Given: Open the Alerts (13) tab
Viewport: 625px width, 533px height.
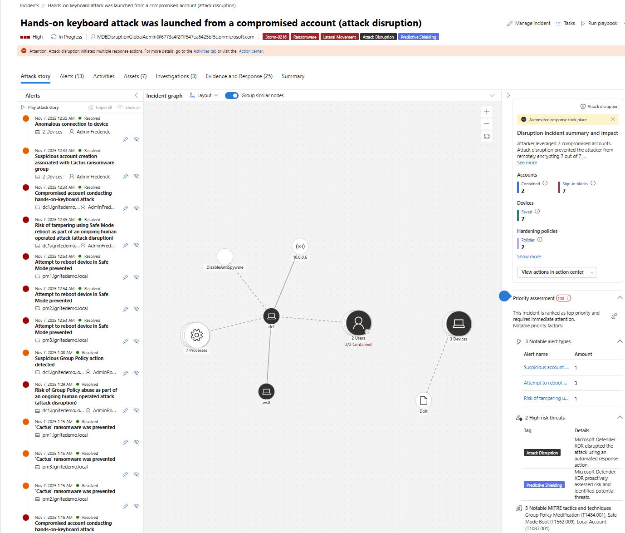Looking at the screenshot, I should coord(72,76).
